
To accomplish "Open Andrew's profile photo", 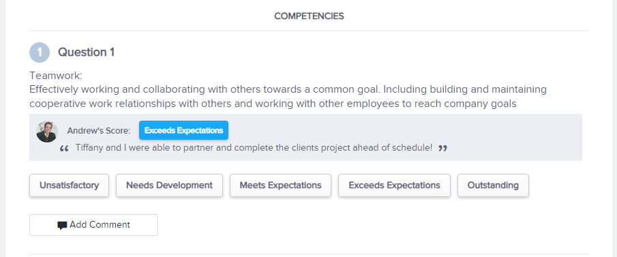I will pyautogui.click(x=47, y=132).
